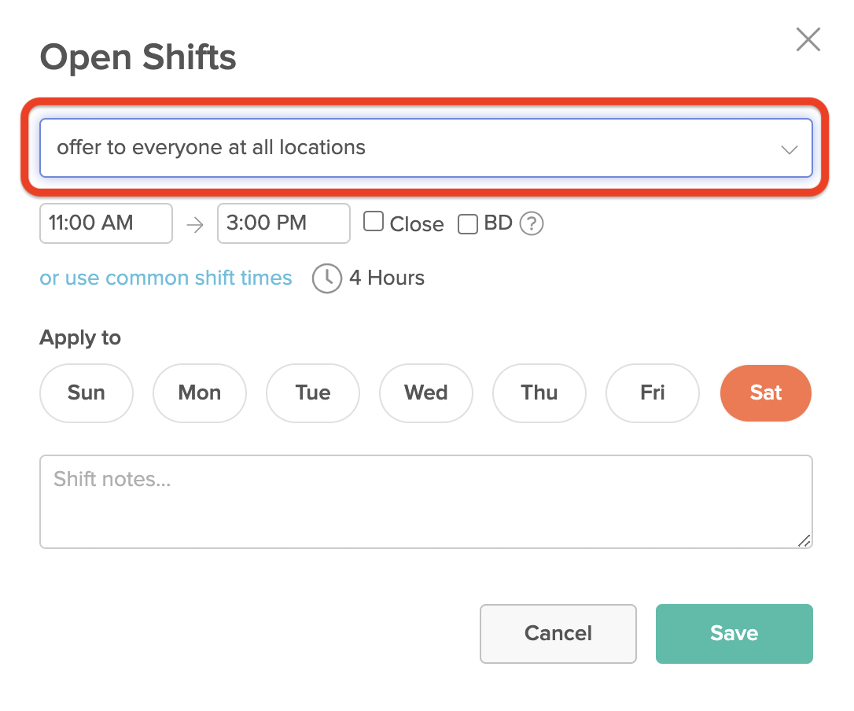Toggle the Sat day button off
854x711 pixels.
click(765, 392)
